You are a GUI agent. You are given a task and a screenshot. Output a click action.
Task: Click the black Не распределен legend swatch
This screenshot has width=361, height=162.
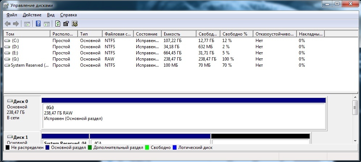pyautogui.click(x=8, y=148)
